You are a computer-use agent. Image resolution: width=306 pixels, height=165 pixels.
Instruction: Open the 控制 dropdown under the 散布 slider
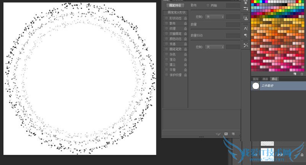click(x=215, y=17)
